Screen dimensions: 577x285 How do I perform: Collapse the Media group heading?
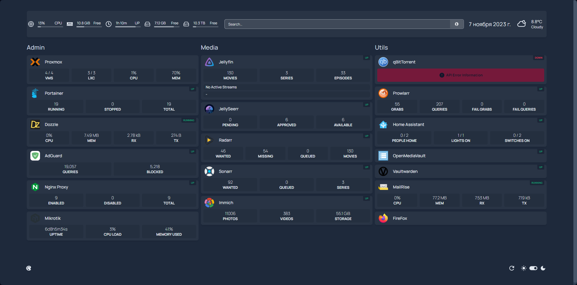pos(209,47)
